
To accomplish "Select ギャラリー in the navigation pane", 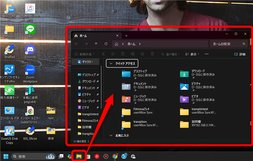I will [x=85, y=62].
